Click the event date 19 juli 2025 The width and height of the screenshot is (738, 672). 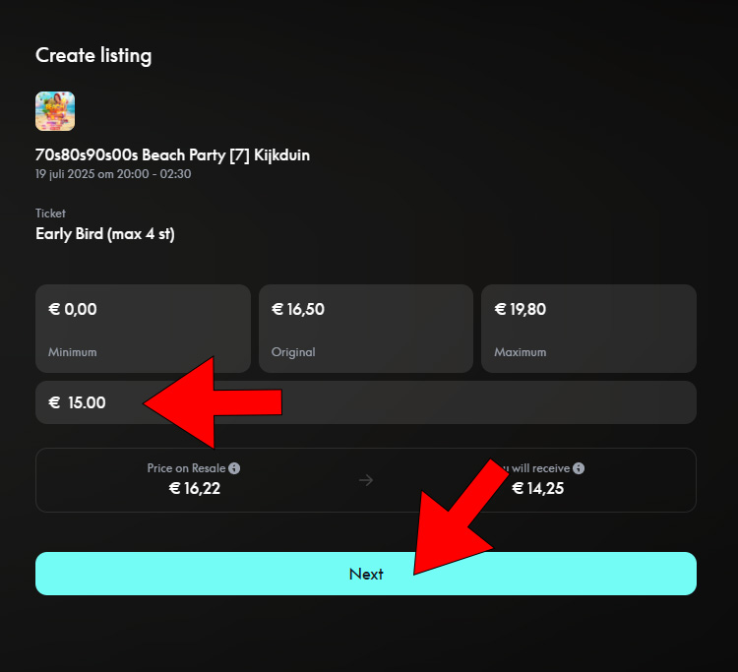pyautogui.click(x=65, y=174)
